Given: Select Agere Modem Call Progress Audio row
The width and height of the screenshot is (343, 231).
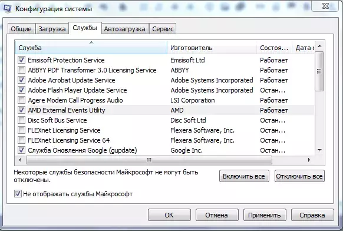Looking at the screenshot, I should coord(164,100).
